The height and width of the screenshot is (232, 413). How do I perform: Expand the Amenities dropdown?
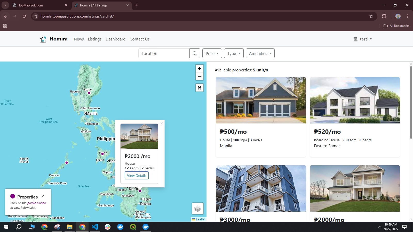[260, 53]
